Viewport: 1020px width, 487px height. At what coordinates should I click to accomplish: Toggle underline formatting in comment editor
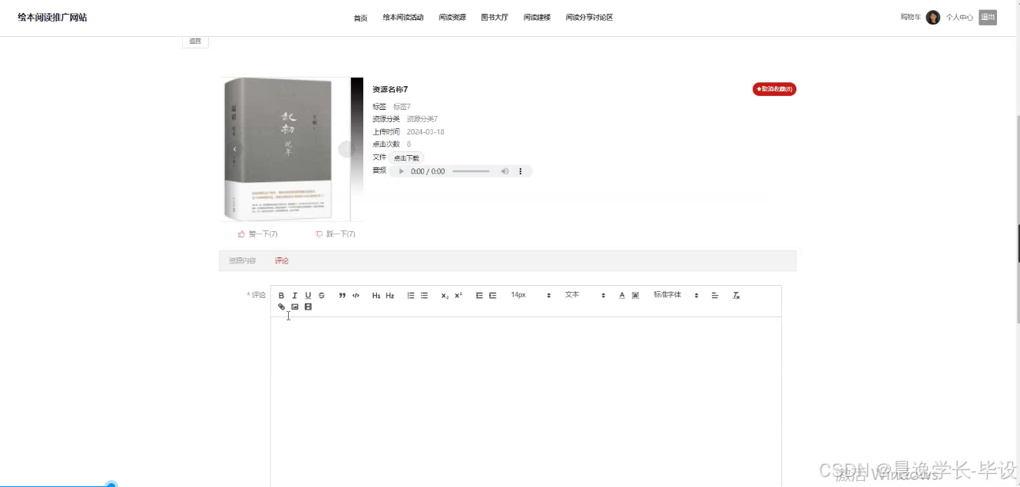coord(308,295)
